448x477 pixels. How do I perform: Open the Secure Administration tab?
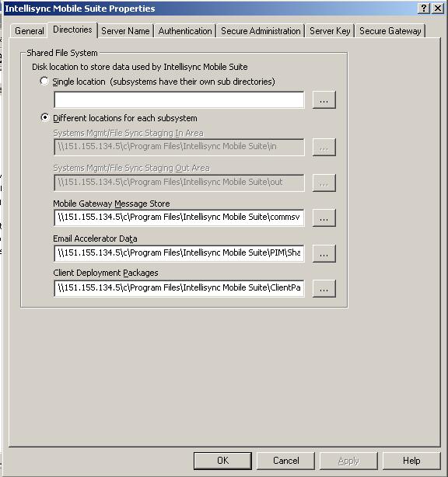[261, 31]
